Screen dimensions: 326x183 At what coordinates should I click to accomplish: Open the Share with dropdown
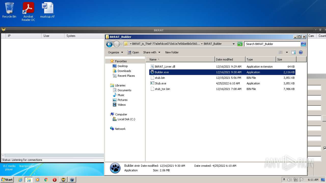[152, 52]
